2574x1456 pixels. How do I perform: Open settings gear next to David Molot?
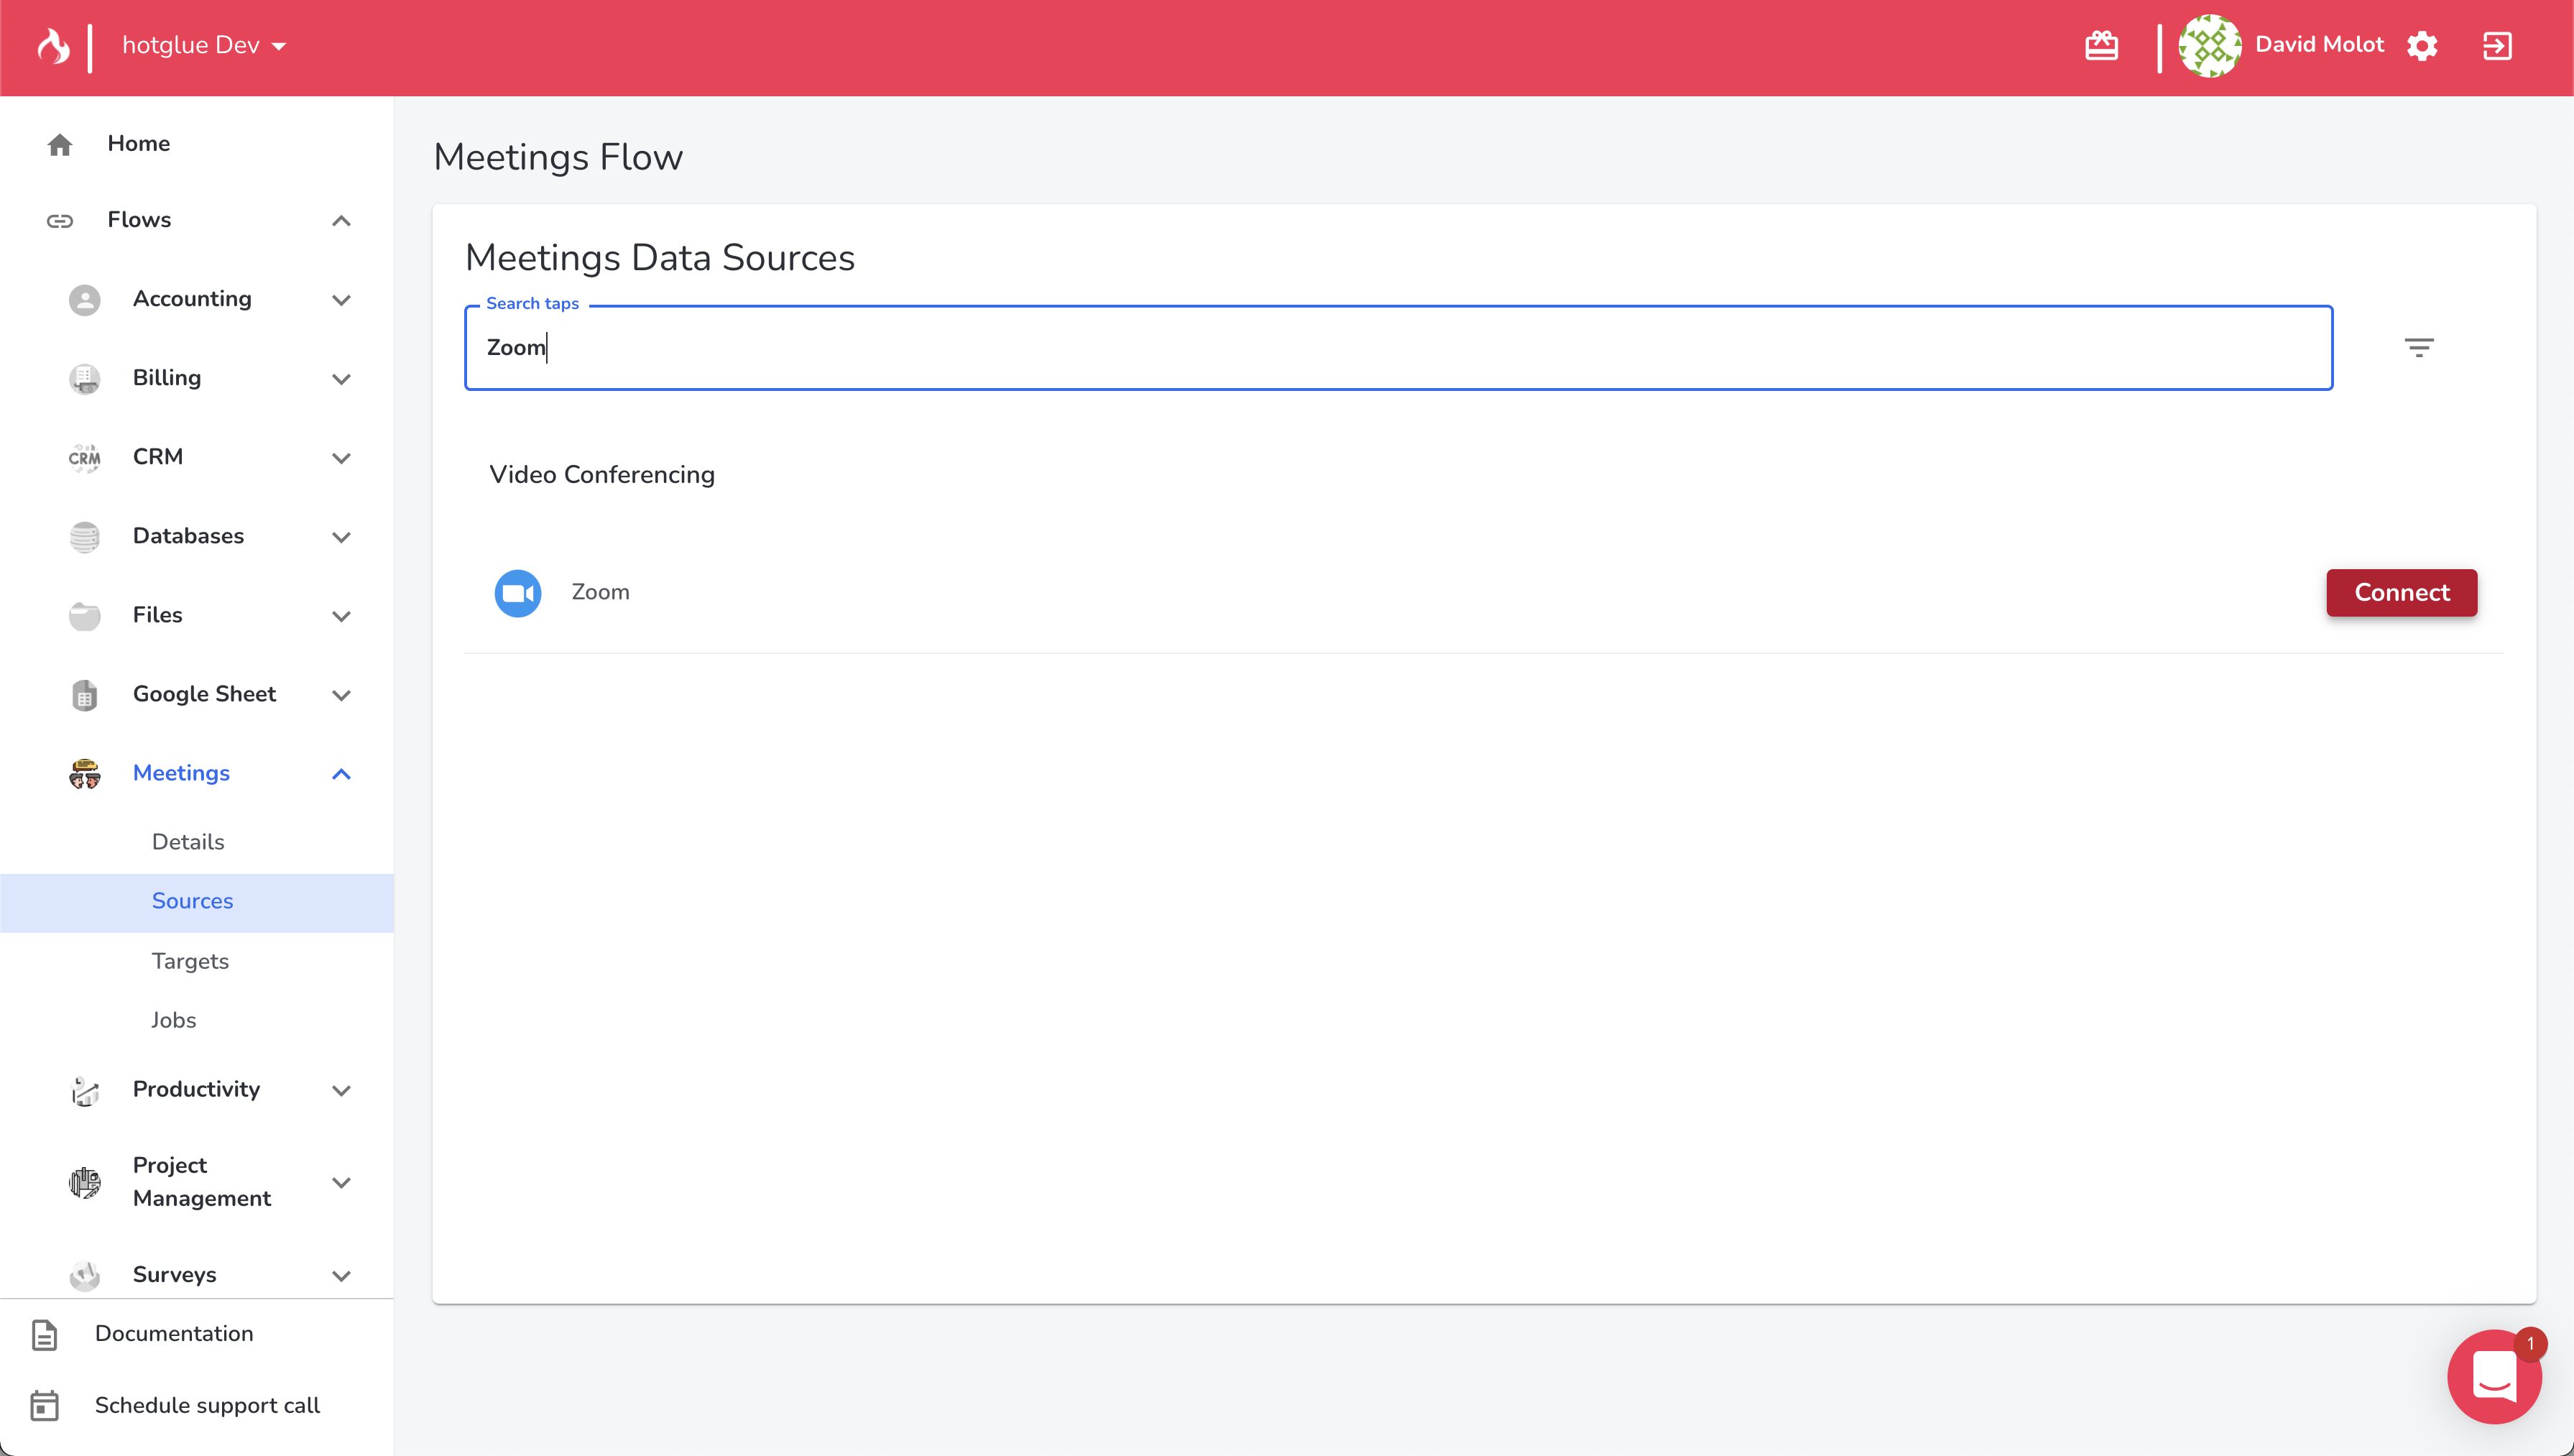pyautogui.click(x=2422, y=46)
